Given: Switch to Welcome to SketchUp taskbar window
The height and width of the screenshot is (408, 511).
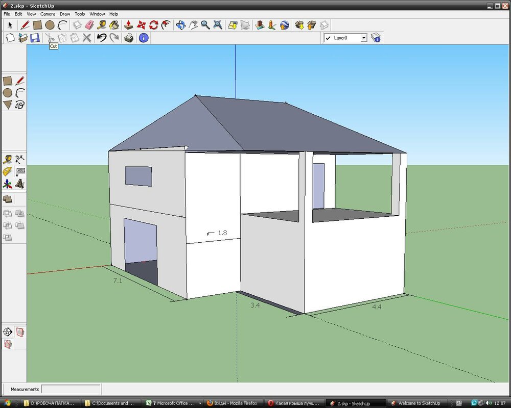Looking at the screenshot, I should pos(415,403).
